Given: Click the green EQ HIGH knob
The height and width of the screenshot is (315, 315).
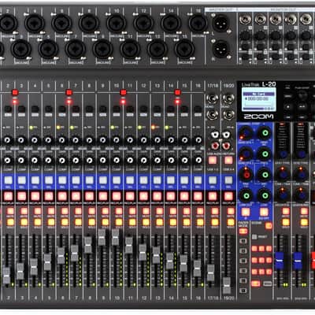Looking at the screenshot, I should coord(265,132).
